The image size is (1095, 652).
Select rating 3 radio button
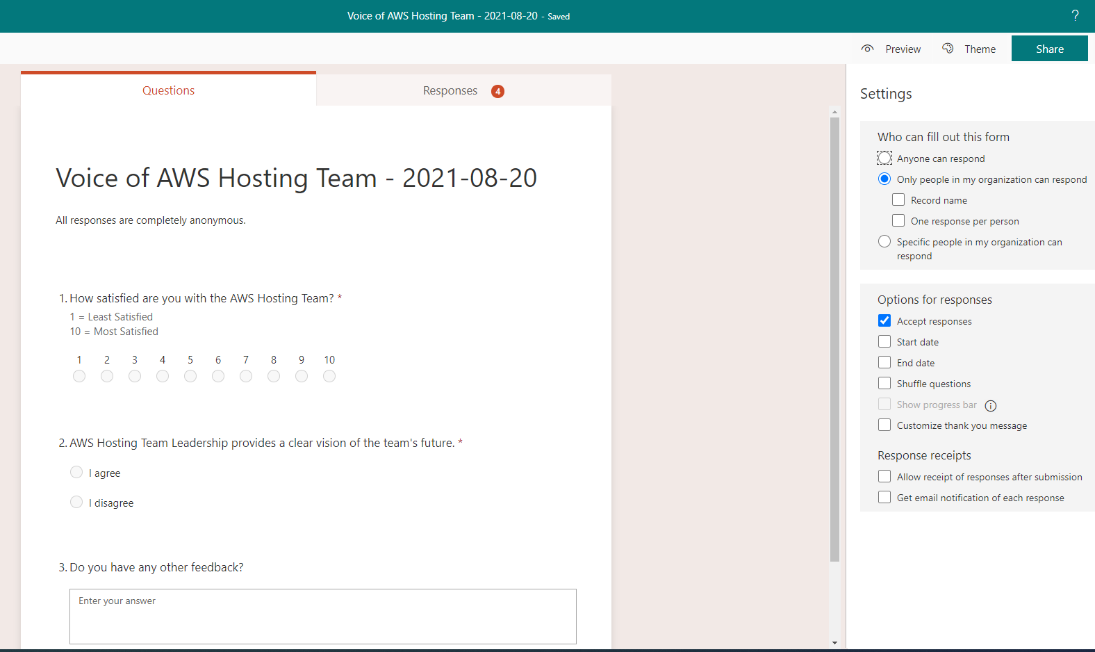(x=135, y=376)
